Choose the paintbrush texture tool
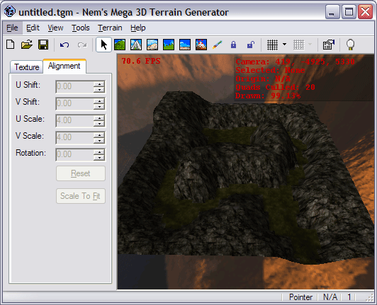The image size is (377, 305). coord(217,45)
